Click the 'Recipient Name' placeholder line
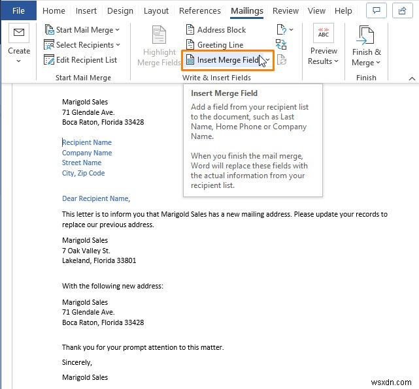Image resolution: width=419 pixels, height=389 pixels. pos(87,142)
